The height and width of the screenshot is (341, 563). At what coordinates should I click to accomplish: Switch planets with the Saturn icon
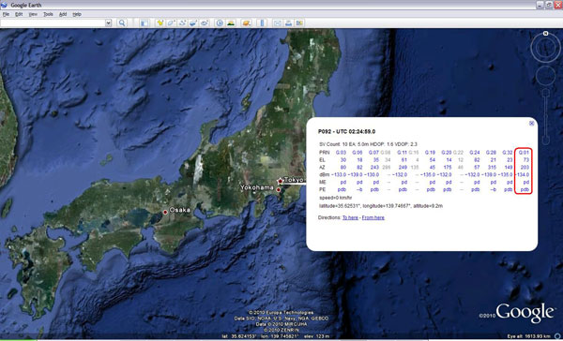[246, 22]
